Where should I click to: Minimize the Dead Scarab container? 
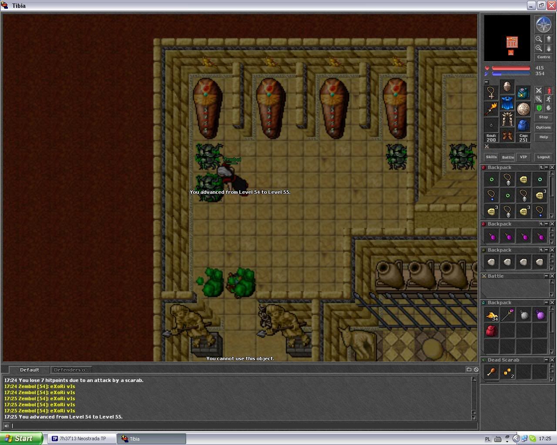click(547, 360)
